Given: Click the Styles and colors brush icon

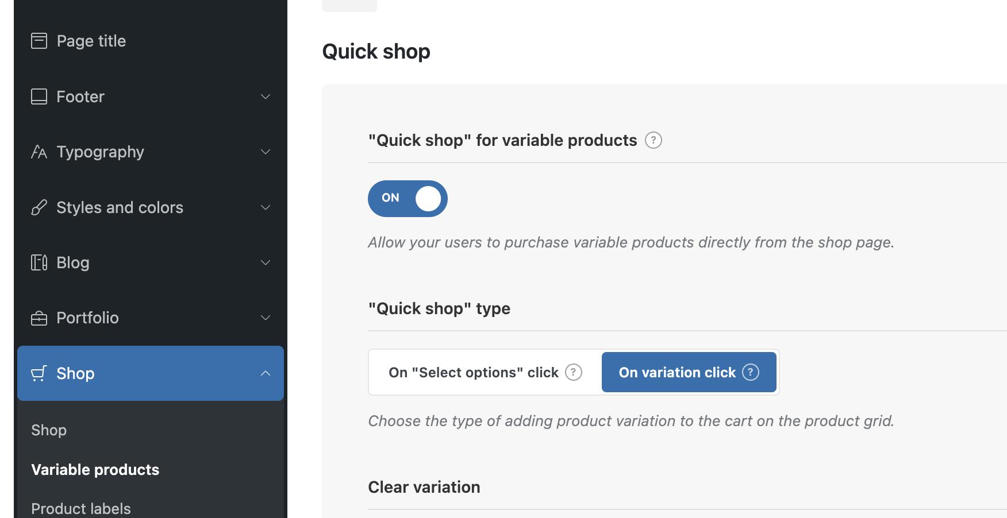Looking at the screenshot, I should [x=39, y=207].
